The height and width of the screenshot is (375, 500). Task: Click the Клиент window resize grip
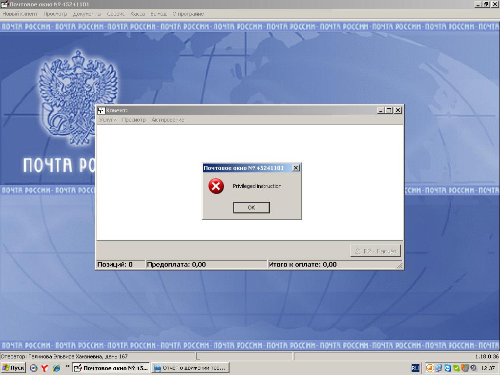click(x=399, y=265)
